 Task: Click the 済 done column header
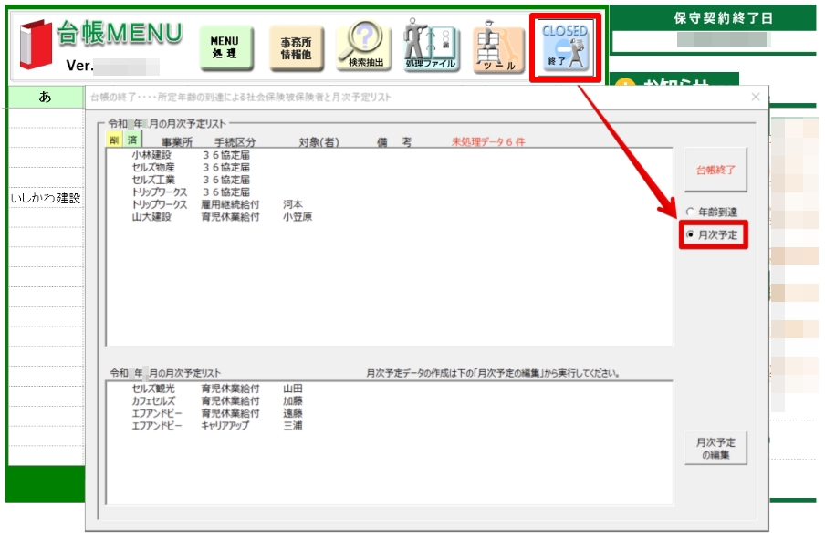(132, 140)
